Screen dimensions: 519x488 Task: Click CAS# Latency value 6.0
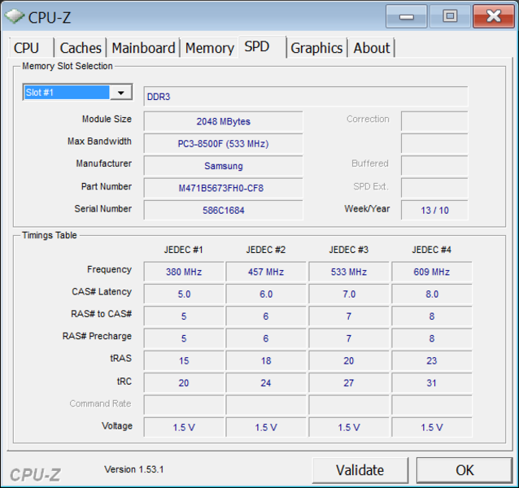266,294
